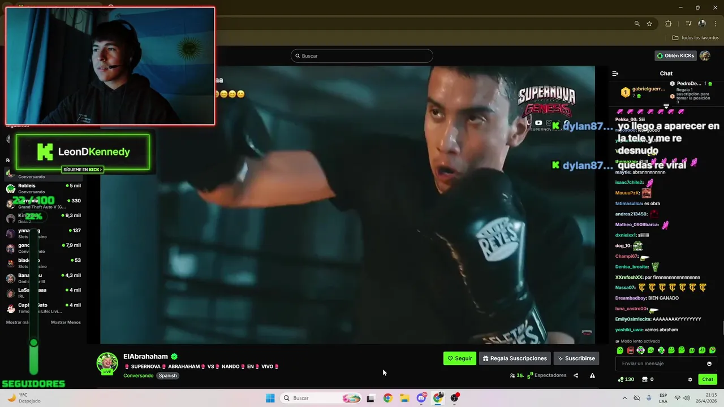
Task: Click username Dreambadboy in chat
Action: tap(631, 298)
